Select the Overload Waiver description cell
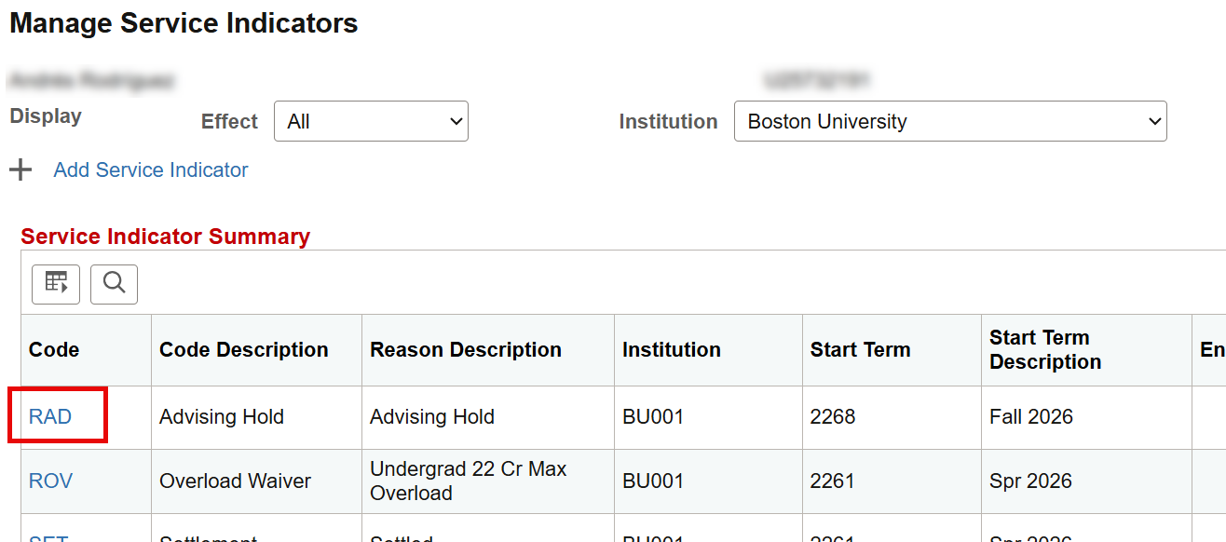Viewport: 1226px width, 542px height. (x=236, y=481)
